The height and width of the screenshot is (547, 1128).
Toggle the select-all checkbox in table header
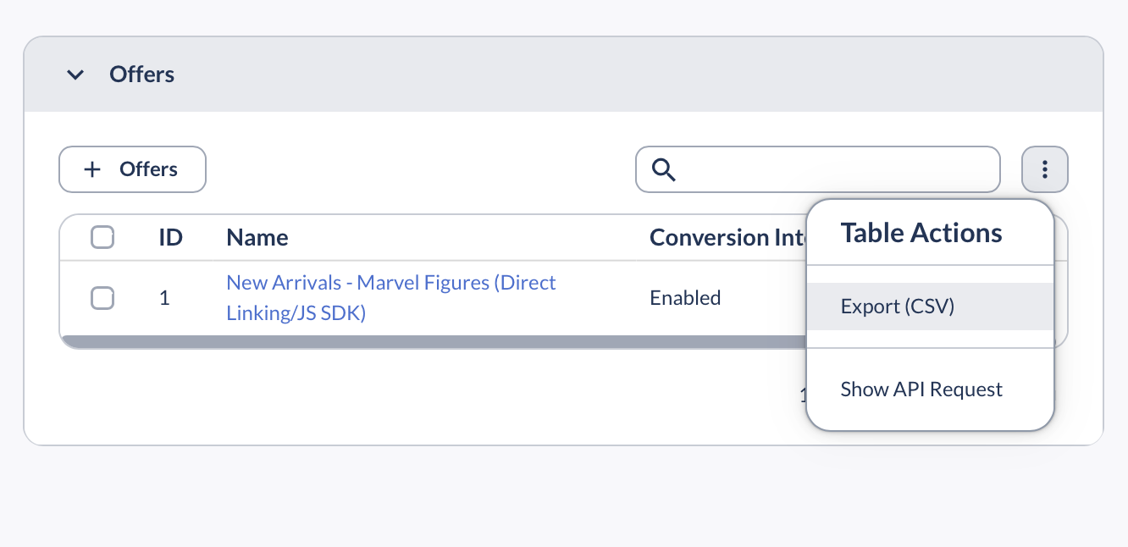tap(102, 238)
